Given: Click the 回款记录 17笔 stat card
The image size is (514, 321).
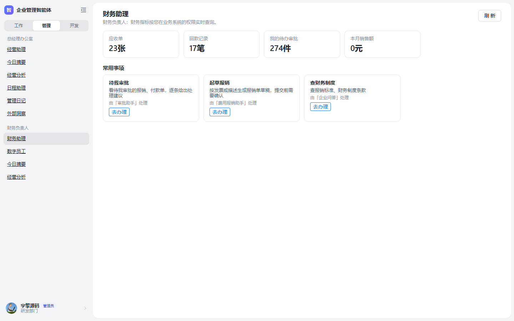Looking at the screenshot, I should (x=221, y=44).
